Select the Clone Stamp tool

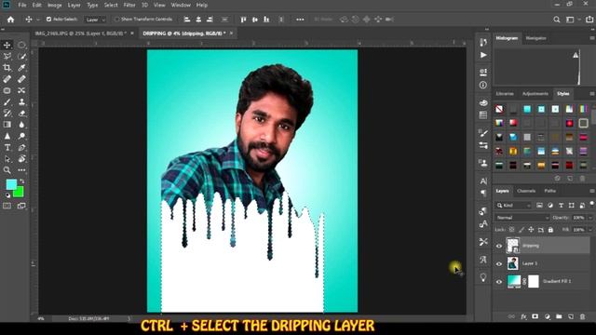pos(21,101)
